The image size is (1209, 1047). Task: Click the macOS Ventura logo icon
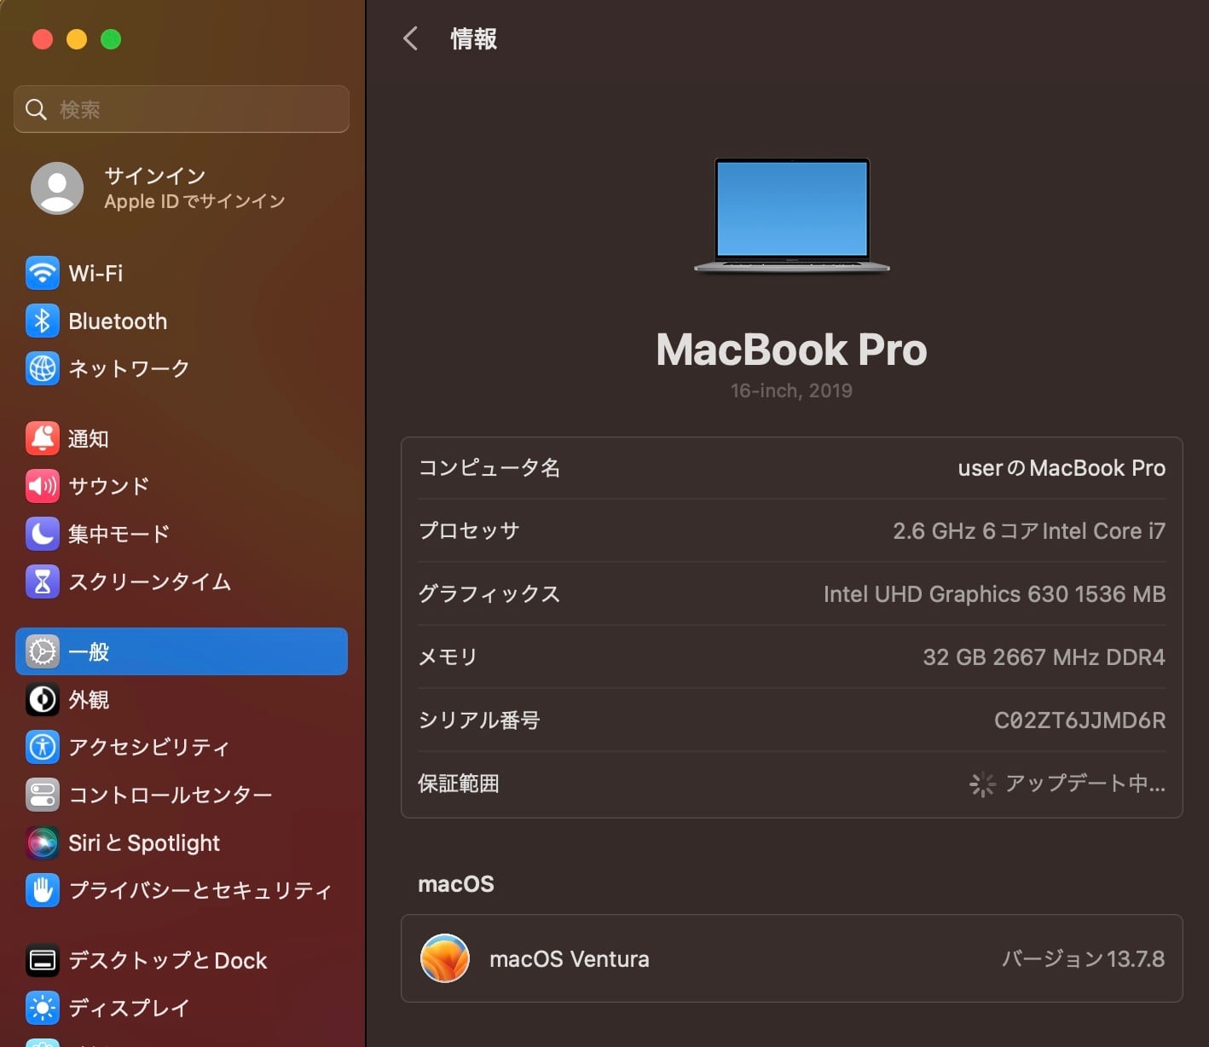(x=445, y=958)
